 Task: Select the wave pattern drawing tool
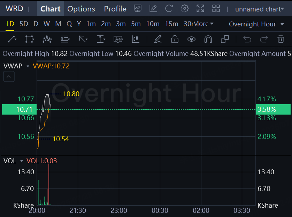tap(47, 39)
